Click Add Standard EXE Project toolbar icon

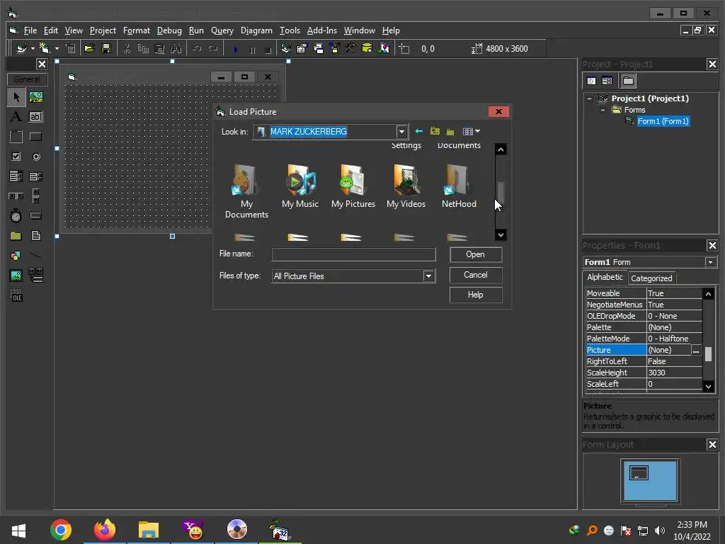[21, 49]
